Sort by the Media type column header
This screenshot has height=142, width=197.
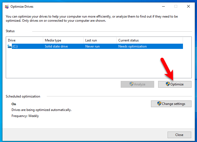tap(63, 40)
